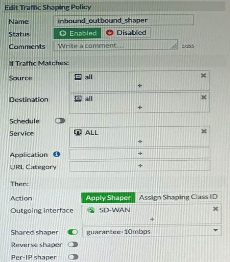Image resolution: width=230 pixels, height=262 pixels.
Task: Enable the Reverse shaper toggle
Action: click(73, 245)
